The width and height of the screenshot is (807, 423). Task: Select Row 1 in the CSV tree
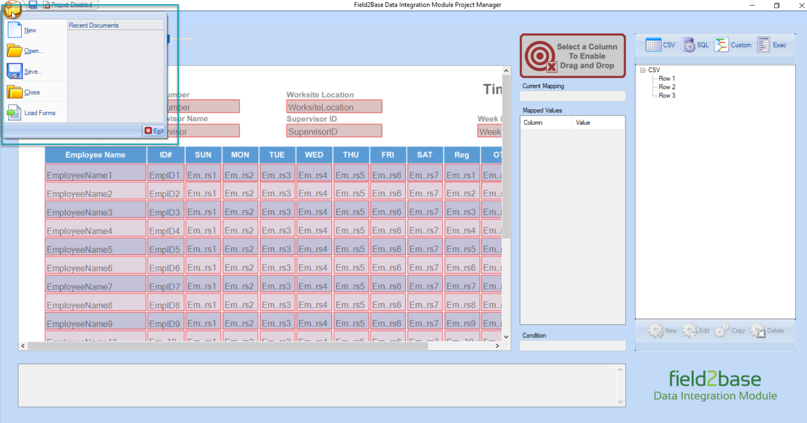[x=667, y=79]
